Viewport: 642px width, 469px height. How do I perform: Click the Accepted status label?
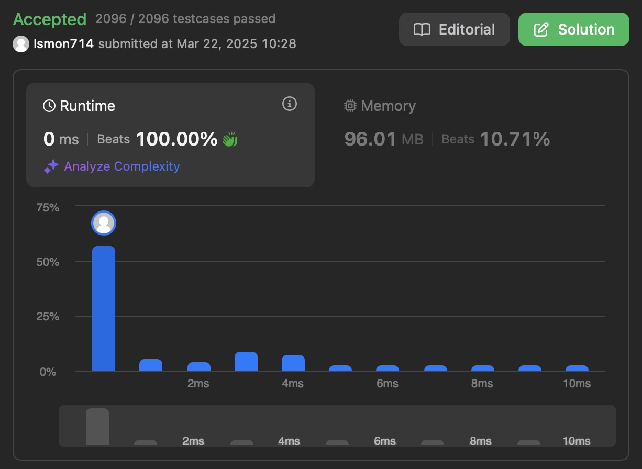pos(50,19)
